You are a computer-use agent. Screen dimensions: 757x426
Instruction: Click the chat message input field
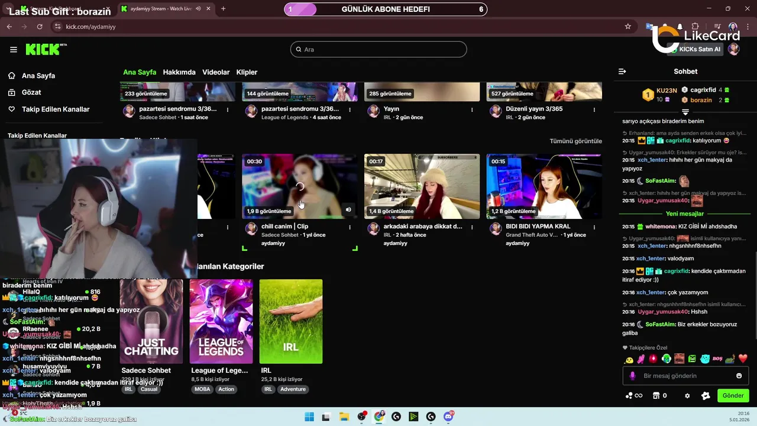click(x=686, y=376)
